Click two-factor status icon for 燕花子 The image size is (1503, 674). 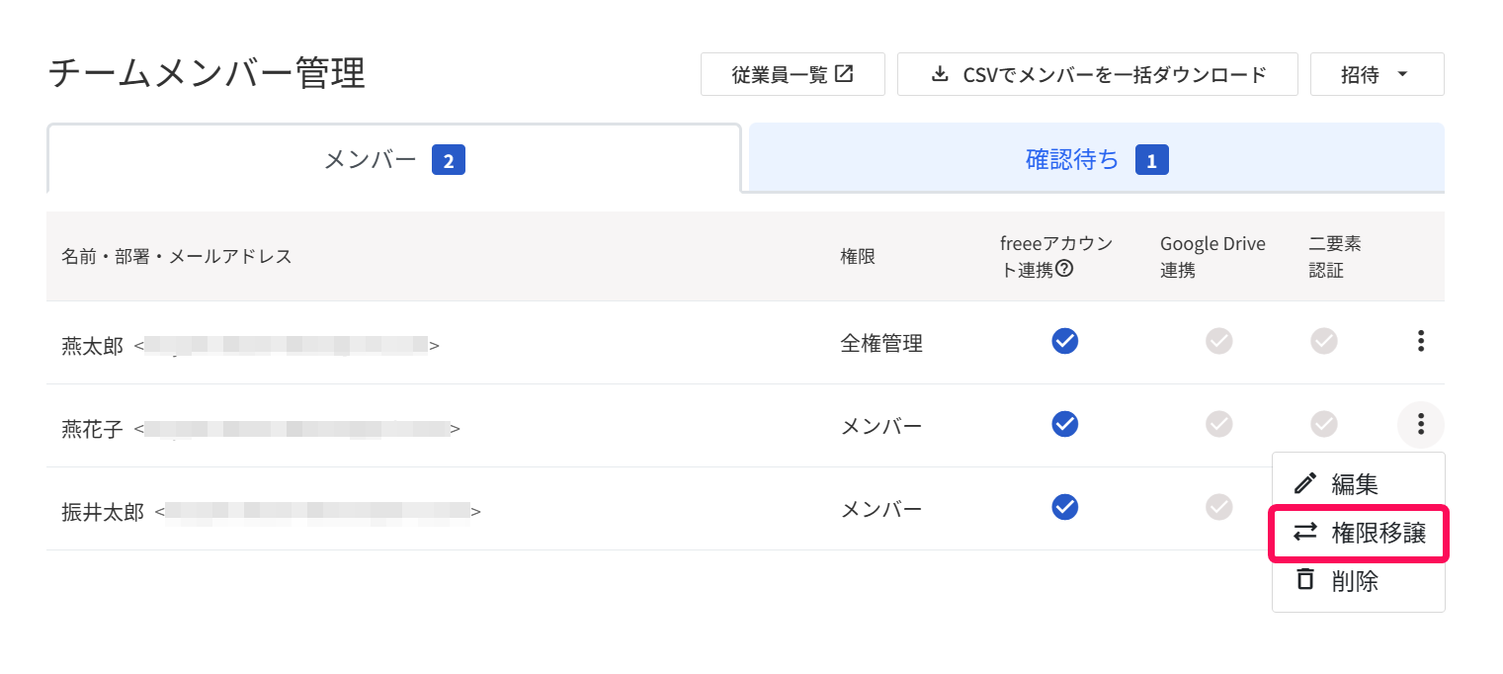[x=1323, y=424]
